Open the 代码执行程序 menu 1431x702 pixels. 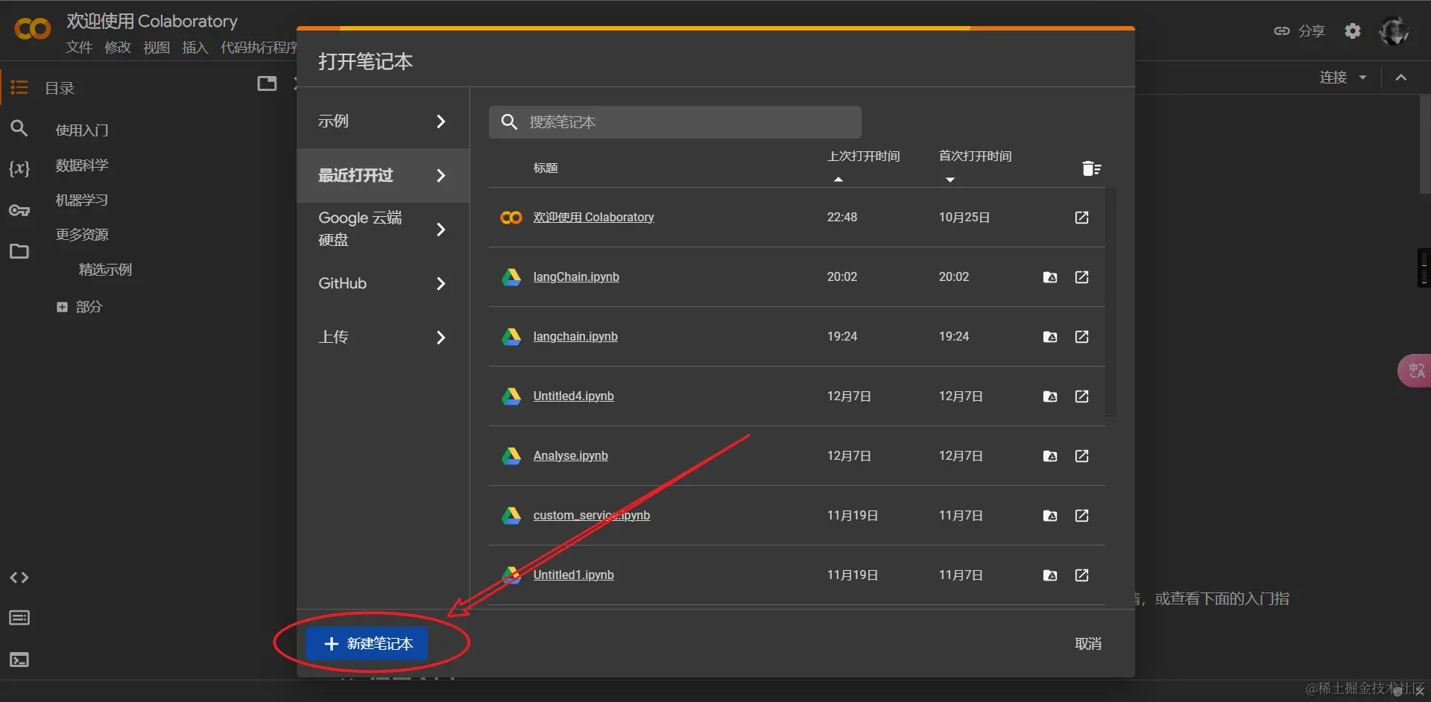(x=259, y=48)
